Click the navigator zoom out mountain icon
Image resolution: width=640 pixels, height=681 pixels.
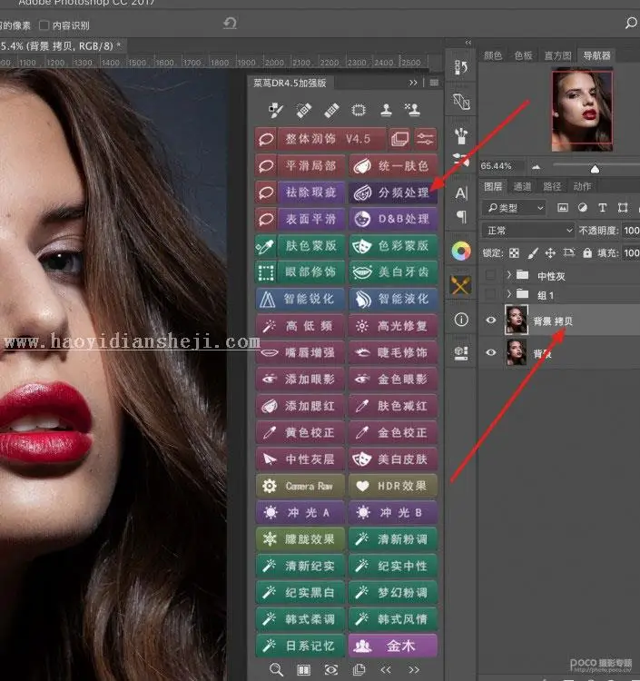click(537, 167)
